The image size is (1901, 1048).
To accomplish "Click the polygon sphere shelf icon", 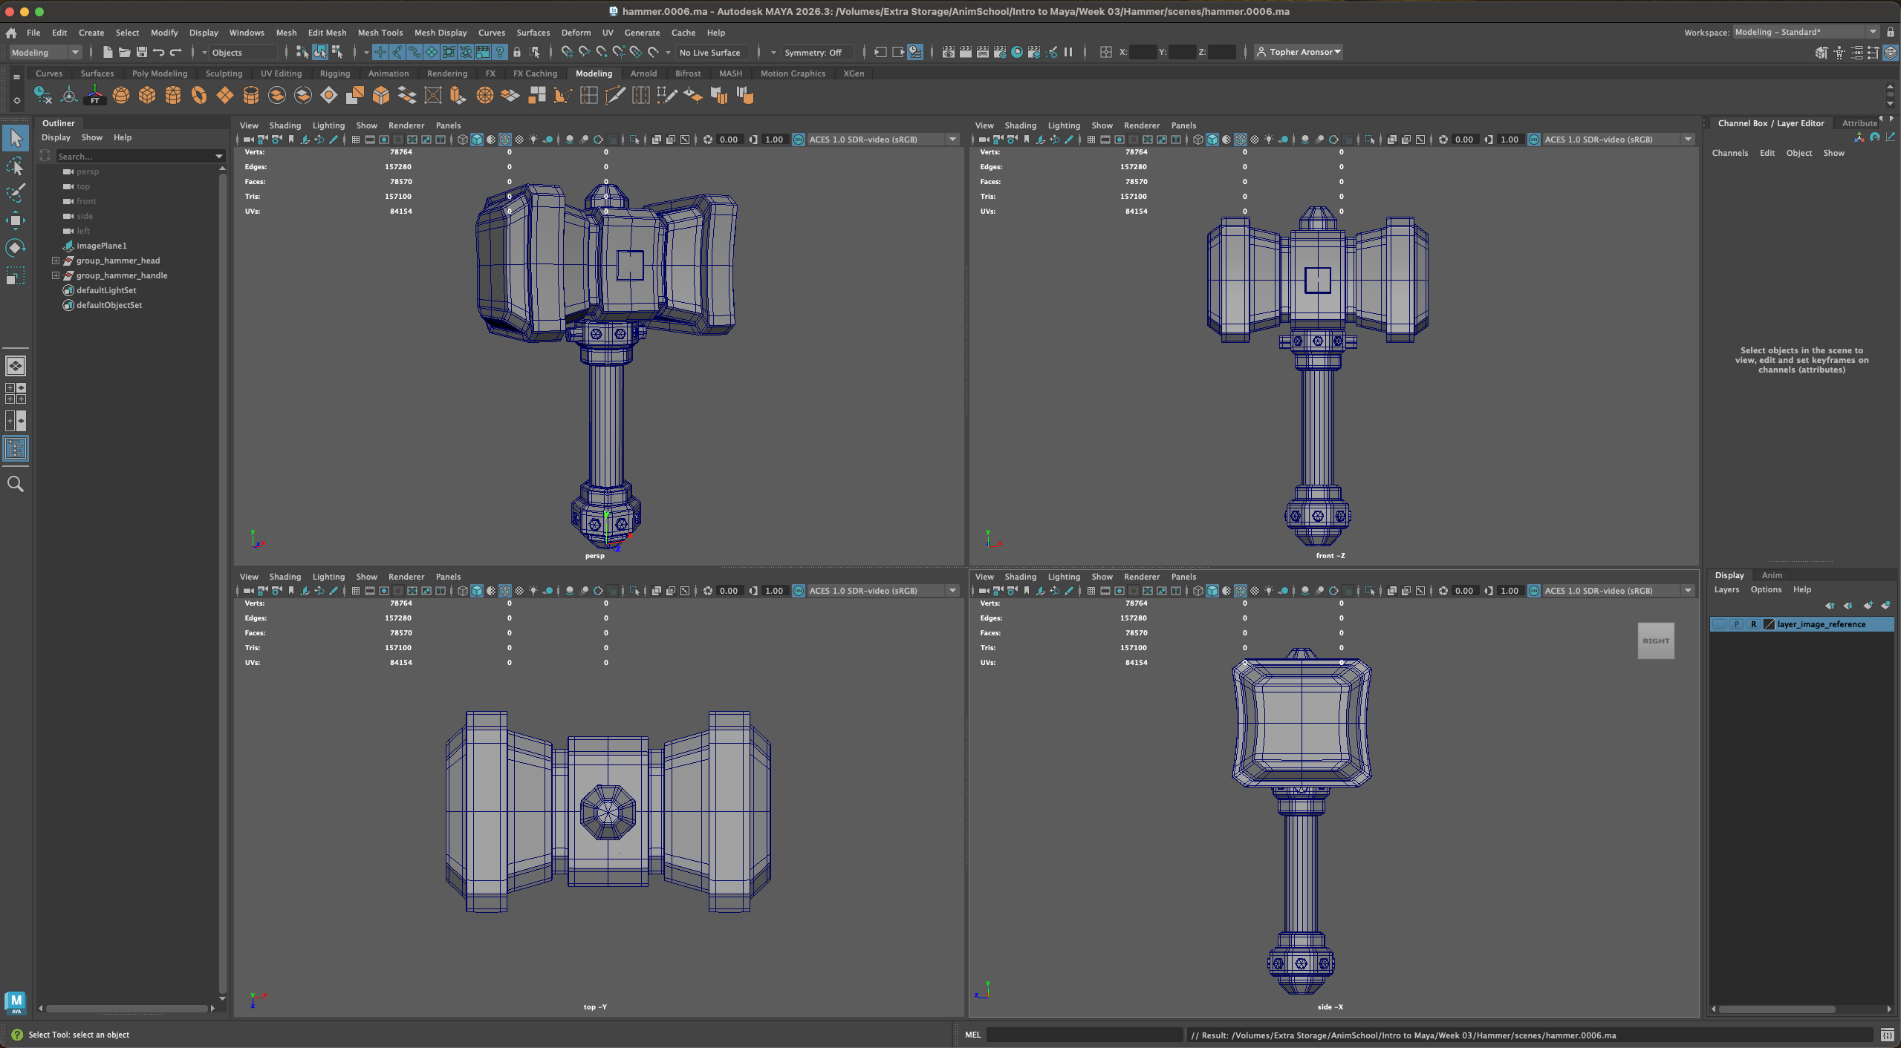I will tap(121, 96).
